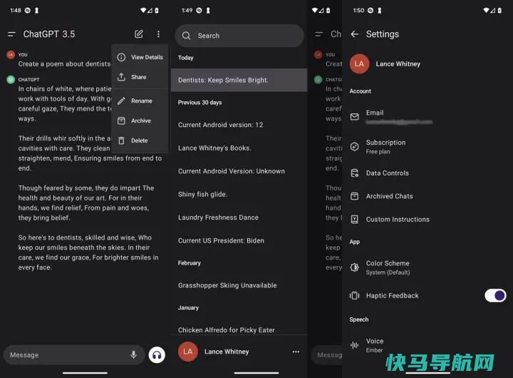Open the Email account setting

[x=427, y=117]
